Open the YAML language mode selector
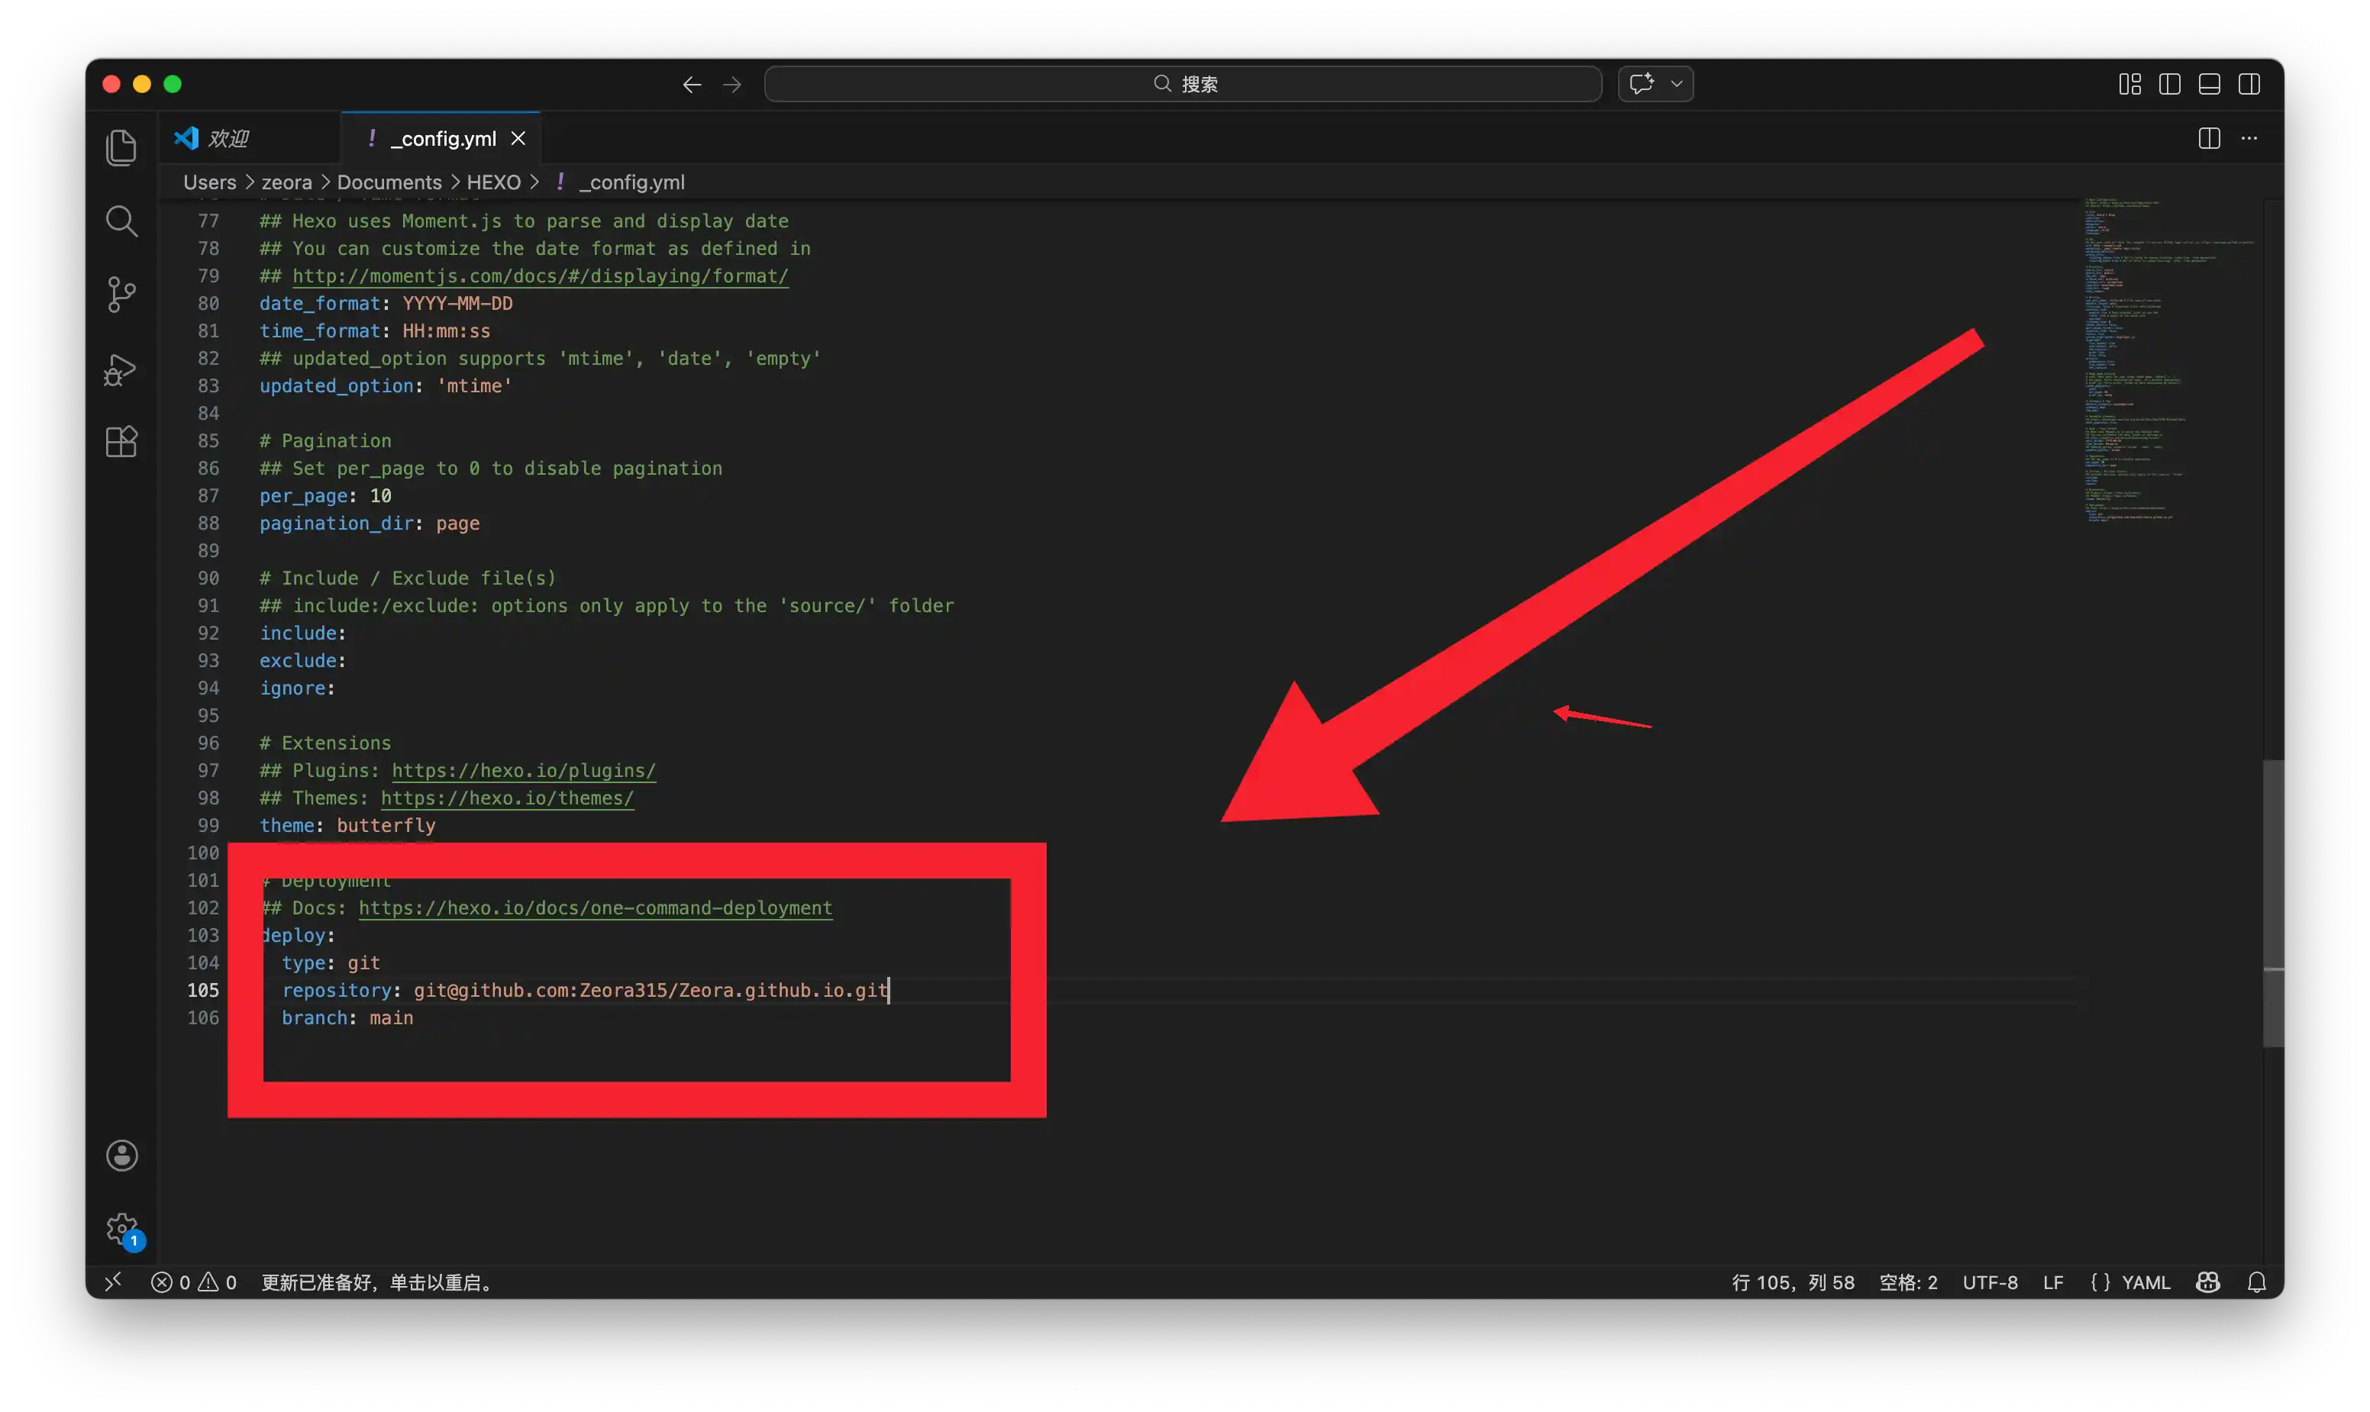The height and width of the screenshot is (1412, 2370). click(x=2130, y=1281)
